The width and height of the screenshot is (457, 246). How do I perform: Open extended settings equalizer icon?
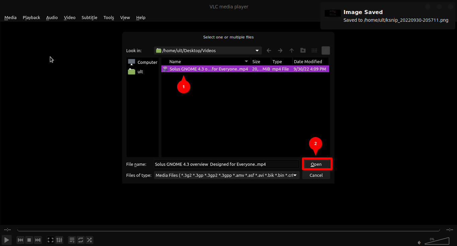pyautogui.click(x=59, y=240)
